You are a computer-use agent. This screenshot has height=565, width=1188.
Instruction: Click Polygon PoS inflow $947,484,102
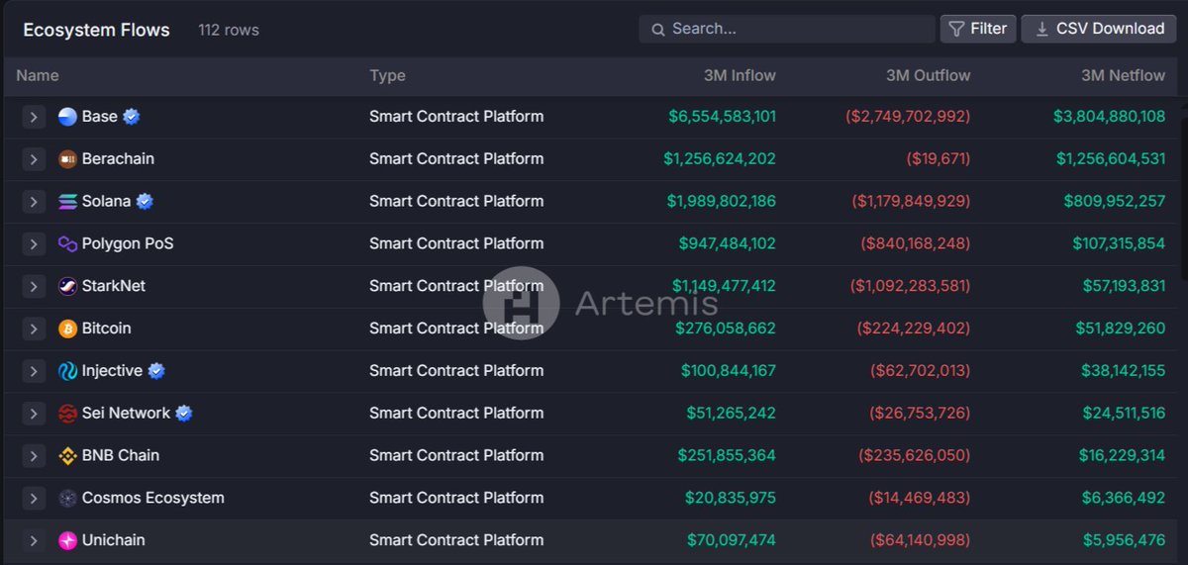(728, 244)
